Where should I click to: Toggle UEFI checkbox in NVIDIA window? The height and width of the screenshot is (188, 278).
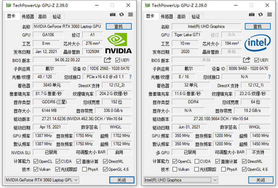pyautogui.click(x=118, y=60)
